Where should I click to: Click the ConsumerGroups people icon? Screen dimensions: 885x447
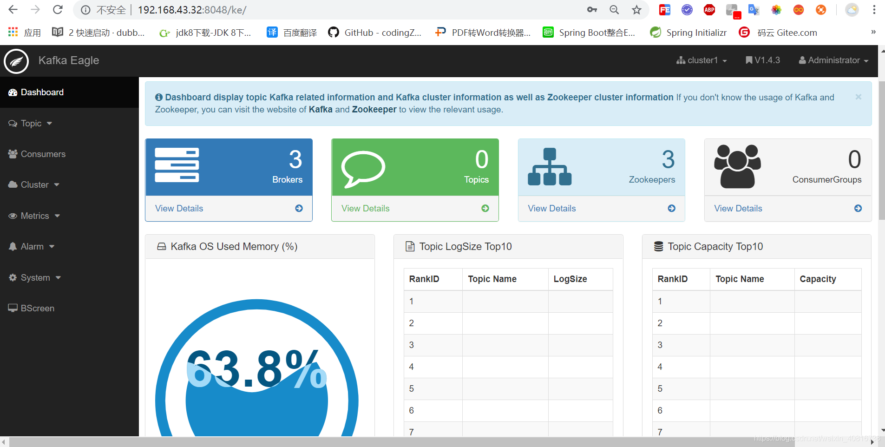click(x=737, y=166)
